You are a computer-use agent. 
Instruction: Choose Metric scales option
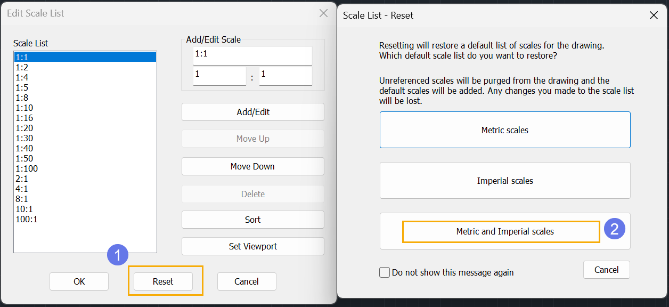pos(505,130)
